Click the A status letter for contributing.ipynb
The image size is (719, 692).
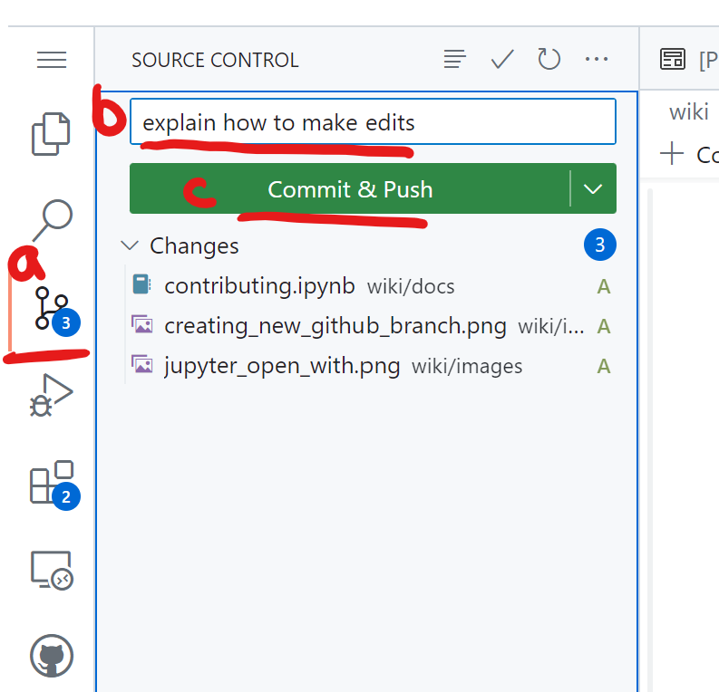pos(604,287)
